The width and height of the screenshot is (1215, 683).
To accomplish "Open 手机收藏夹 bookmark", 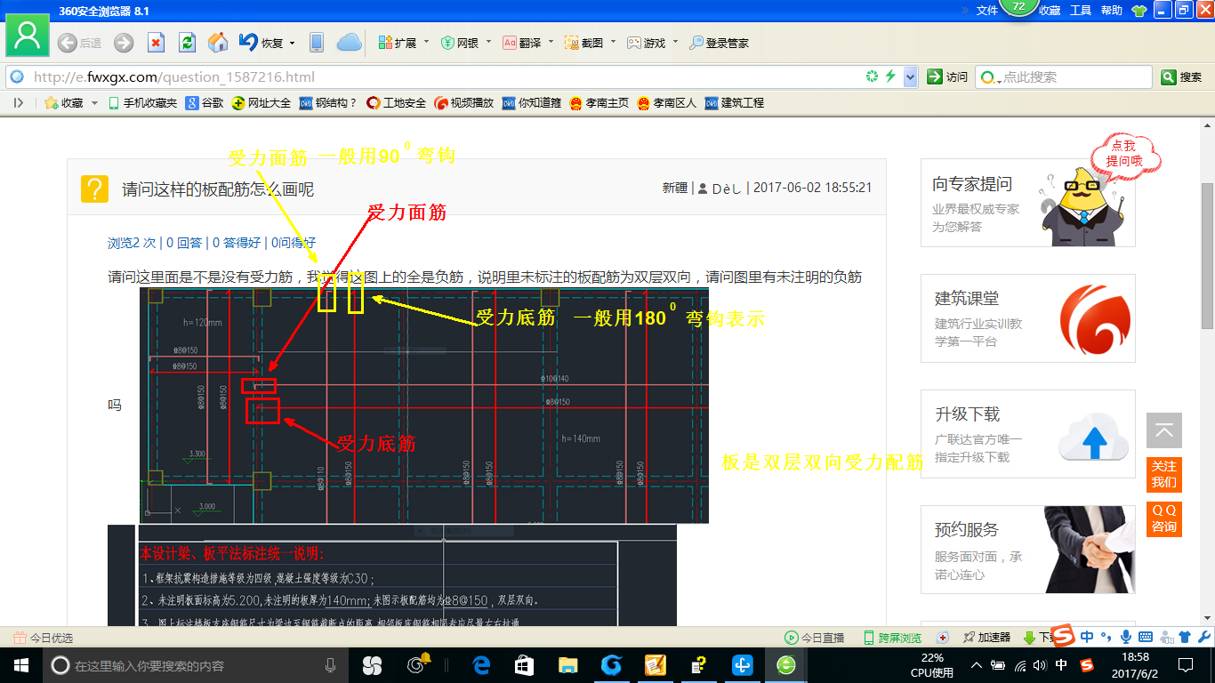I will [142, 103].
